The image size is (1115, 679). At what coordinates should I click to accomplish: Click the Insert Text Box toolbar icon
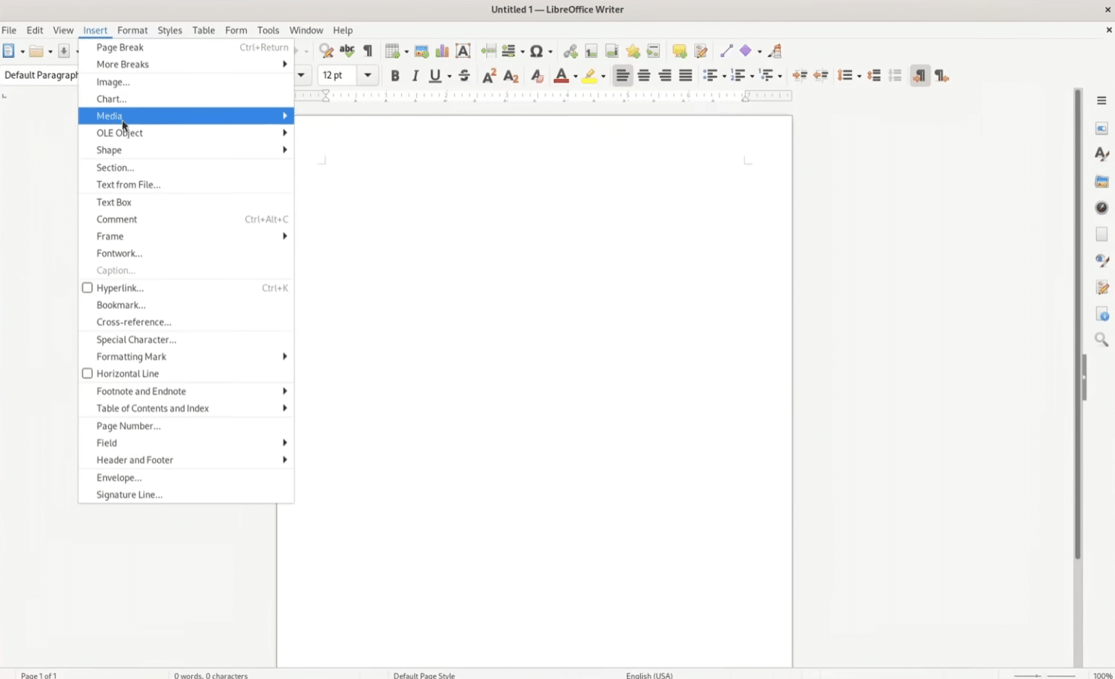[x=463, y=51]
